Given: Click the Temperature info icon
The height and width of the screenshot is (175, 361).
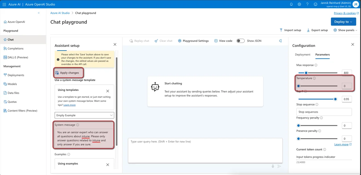Looking at the screenshot, I should tap(314, 78).
